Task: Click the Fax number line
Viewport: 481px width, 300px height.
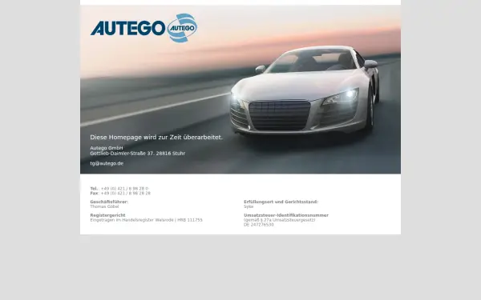Action: (120, 194)
